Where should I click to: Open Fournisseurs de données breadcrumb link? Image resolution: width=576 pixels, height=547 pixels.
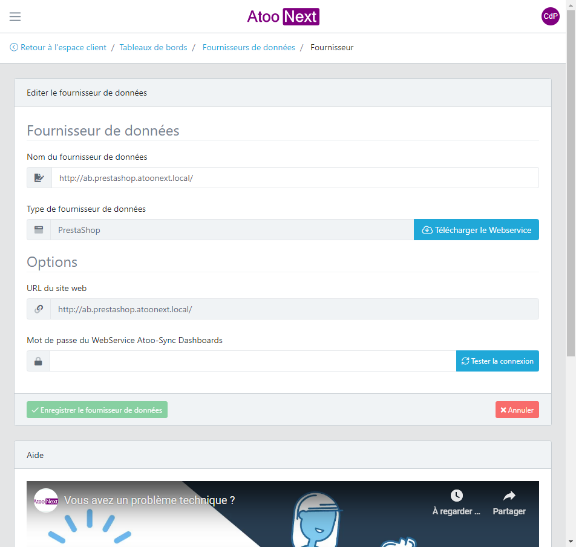pos(249,47)
